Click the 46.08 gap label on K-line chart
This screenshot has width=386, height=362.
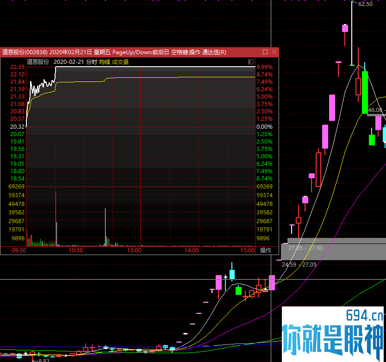(375, 110)
